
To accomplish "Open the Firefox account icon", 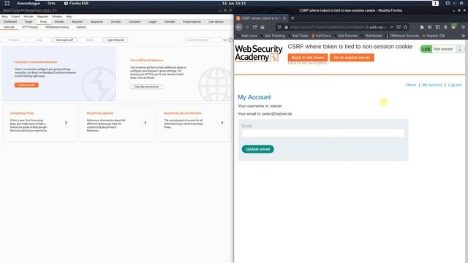I will pos(445,27).
